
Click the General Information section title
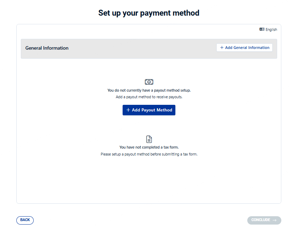click(x=47, y=48)
